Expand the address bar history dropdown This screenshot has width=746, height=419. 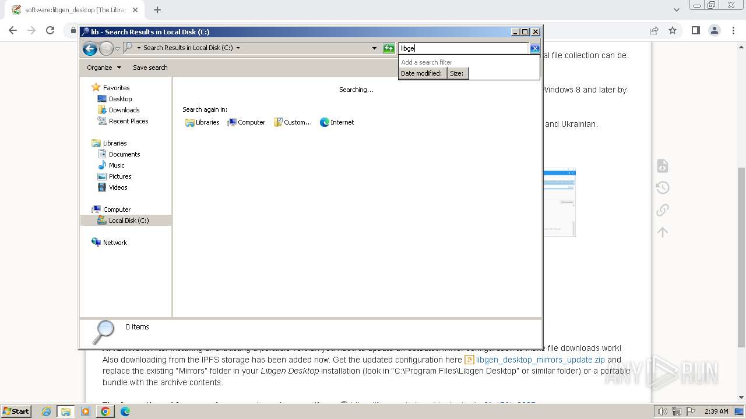374,48
